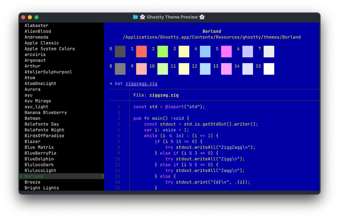Select the Ayu Mirage theme

(x=38, y=101)
